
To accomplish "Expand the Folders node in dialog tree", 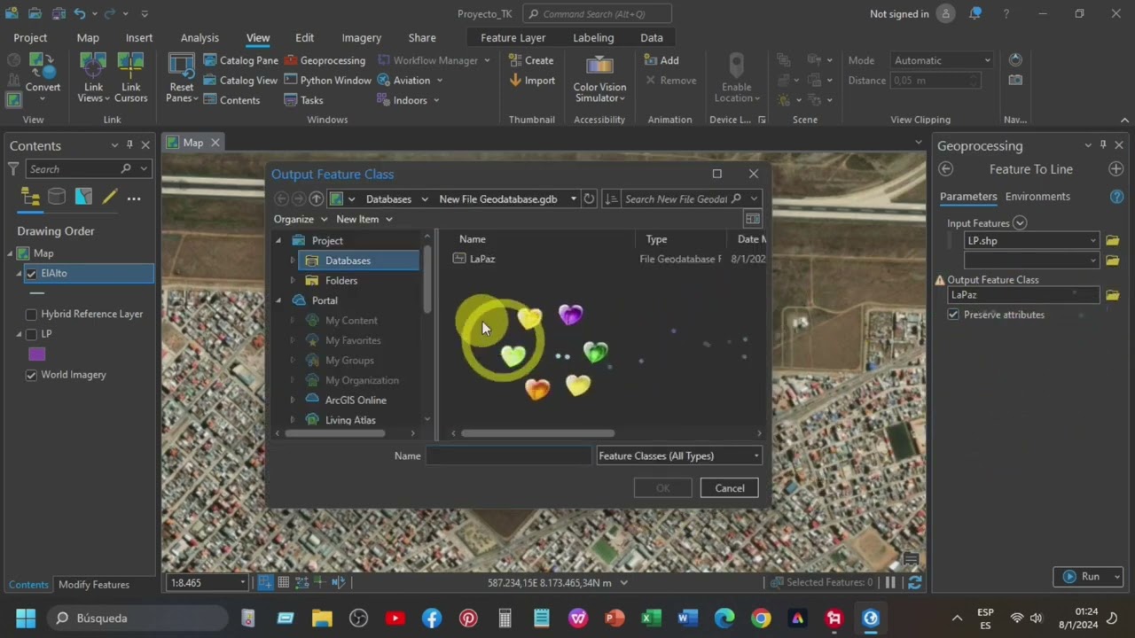I will [293, 281].
